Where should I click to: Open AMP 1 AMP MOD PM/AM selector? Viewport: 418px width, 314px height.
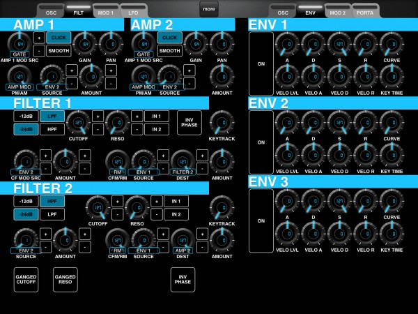[x=20, y=87]
